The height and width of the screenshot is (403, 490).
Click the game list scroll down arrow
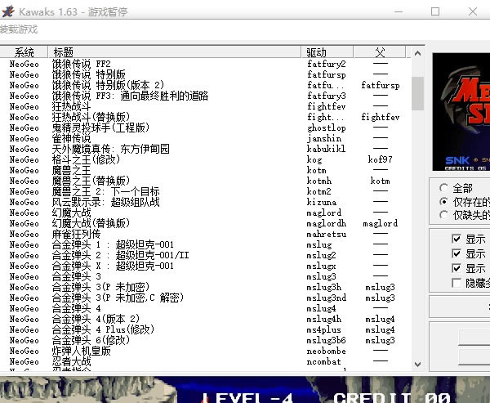pyautogui.click(x=417, y=365)
